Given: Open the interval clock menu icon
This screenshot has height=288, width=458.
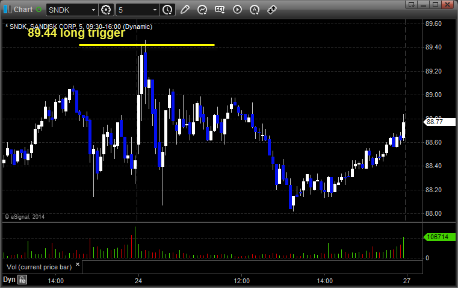Looking at the screenshot, I should click(168, 10).
